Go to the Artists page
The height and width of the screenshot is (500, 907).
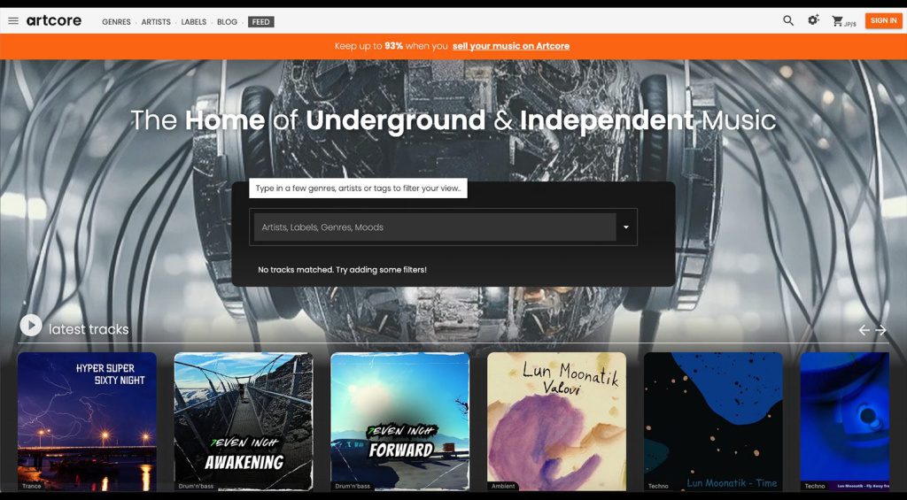pyautogui.click(x=156, y=22)
